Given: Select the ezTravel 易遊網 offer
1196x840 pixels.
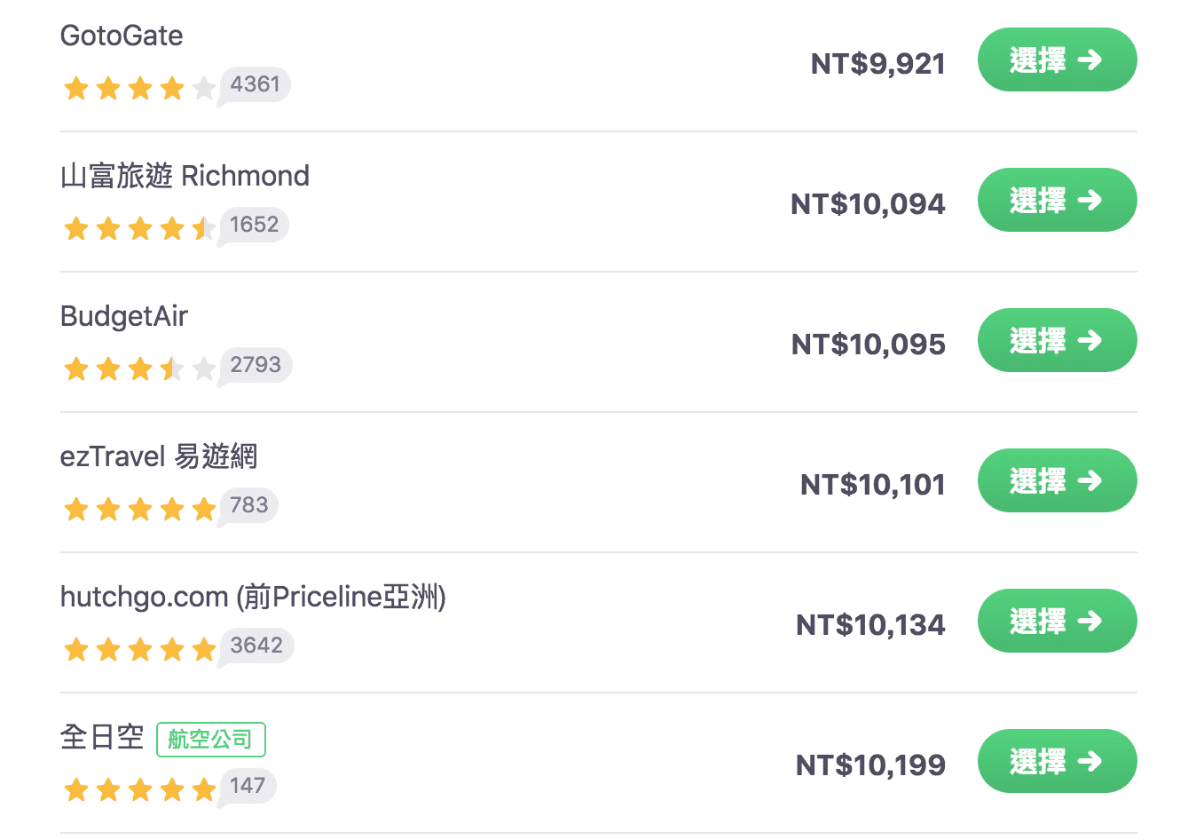Looking at the screenshot, I should pyautogui.click(x=1057, y=480).
